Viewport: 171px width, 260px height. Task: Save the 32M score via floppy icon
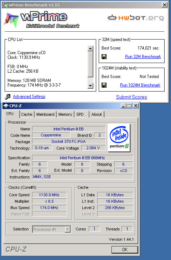[x=104, y=57]
